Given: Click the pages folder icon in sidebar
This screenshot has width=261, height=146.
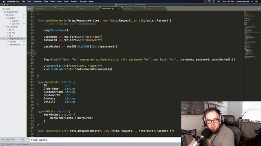Looking at the screenshot, I should (8, 18).
